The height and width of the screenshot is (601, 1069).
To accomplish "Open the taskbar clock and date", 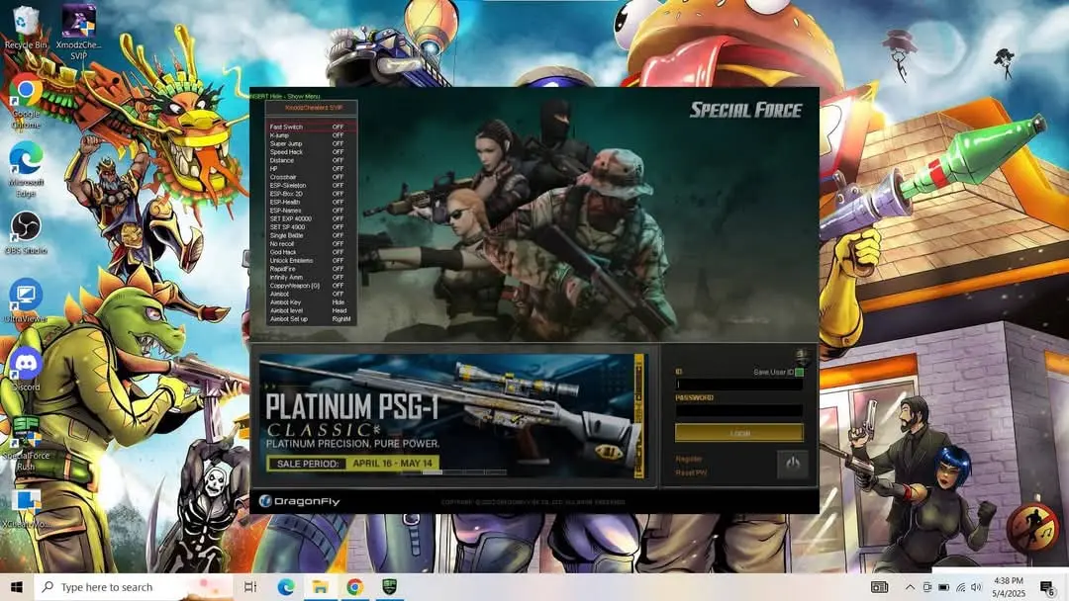I will tap(1009, 587).
